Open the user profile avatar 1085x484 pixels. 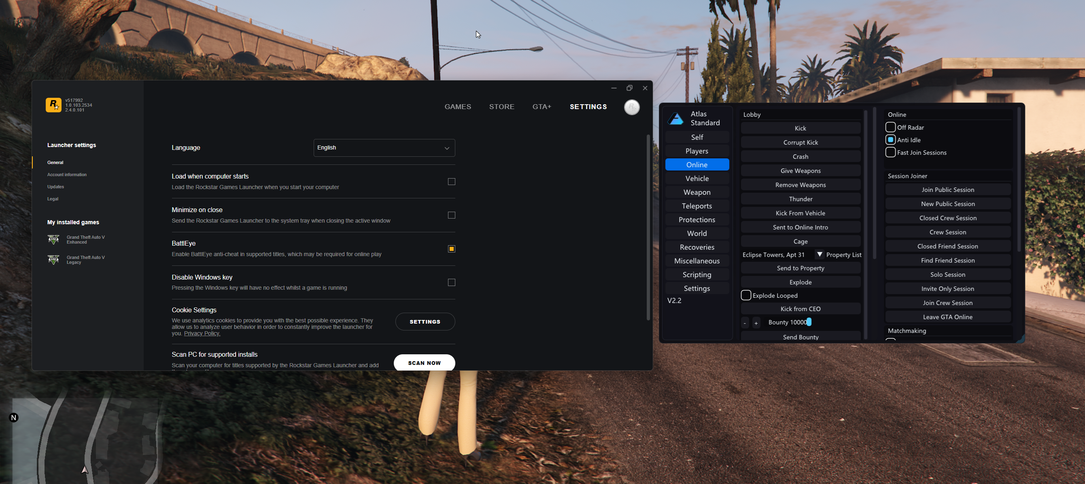631,107
